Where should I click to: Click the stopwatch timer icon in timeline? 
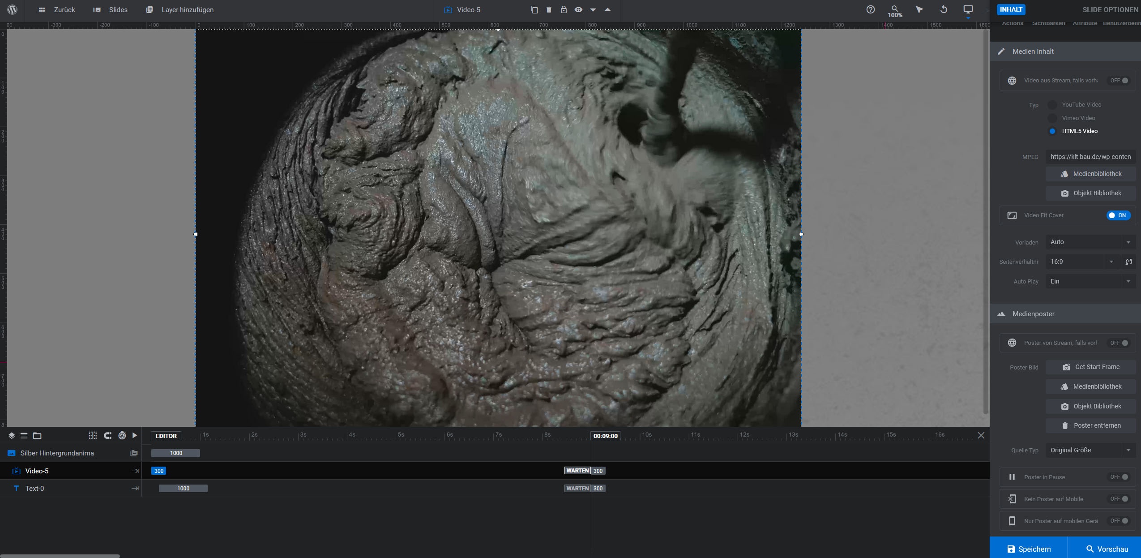tap(122, 435)
